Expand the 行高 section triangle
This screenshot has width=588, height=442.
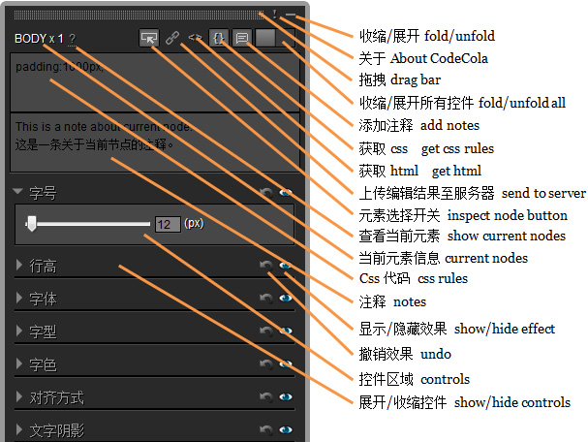[19, 265]
